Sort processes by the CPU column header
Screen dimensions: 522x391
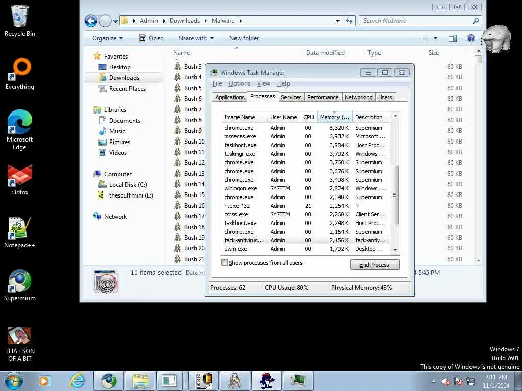pyautogui.click(x=308, y=117)
